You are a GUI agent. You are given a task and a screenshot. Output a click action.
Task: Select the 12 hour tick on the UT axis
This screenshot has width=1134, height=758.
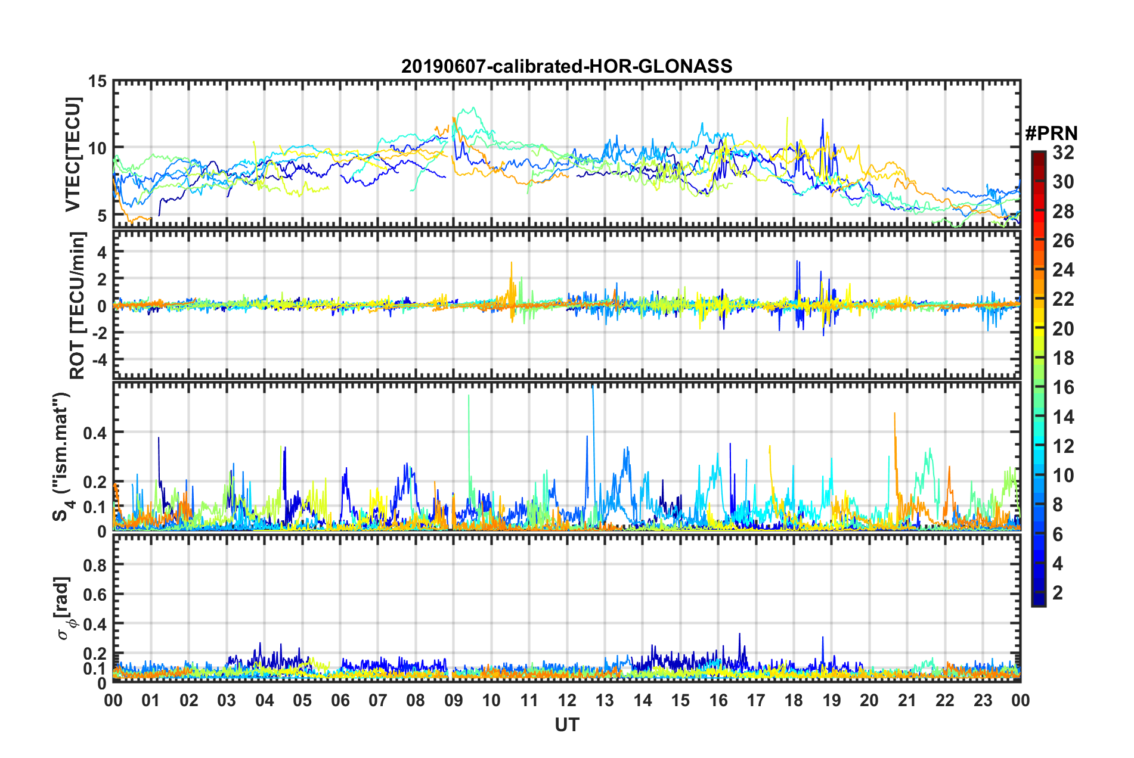[x=567, y=700]
